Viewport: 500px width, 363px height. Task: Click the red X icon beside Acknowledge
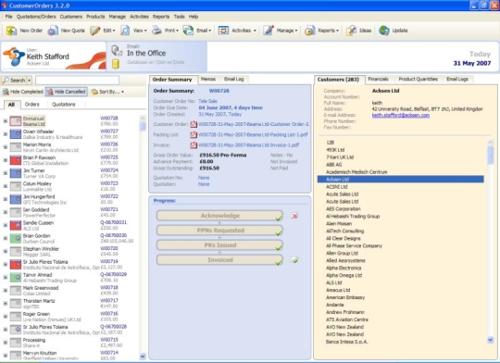[x=294, y=216]
